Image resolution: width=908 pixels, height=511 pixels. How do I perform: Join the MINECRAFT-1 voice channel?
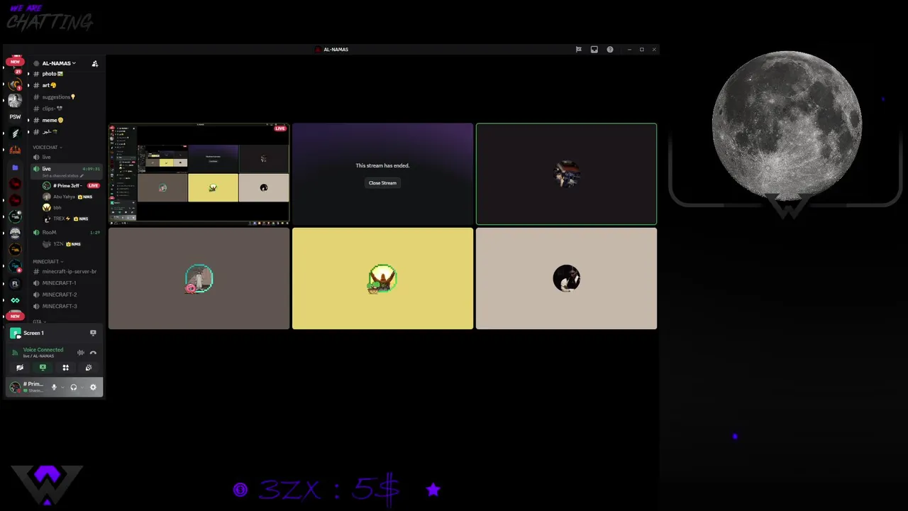coord(65,282)
